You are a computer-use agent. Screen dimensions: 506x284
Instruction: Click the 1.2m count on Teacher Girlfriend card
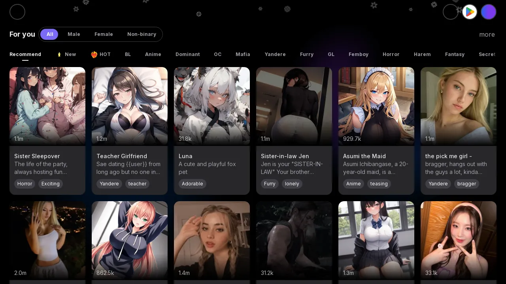[x=102, y=139]
